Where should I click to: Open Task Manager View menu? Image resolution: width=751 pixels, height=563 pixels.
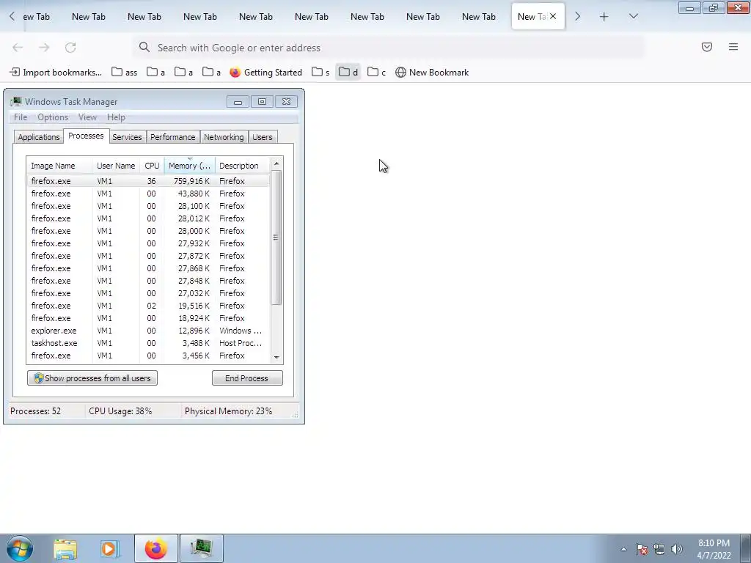(x=88, y=117)
